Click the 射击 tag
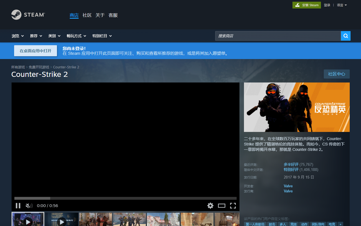This screenshot has width=361, height=226. (x=272, y=224)
